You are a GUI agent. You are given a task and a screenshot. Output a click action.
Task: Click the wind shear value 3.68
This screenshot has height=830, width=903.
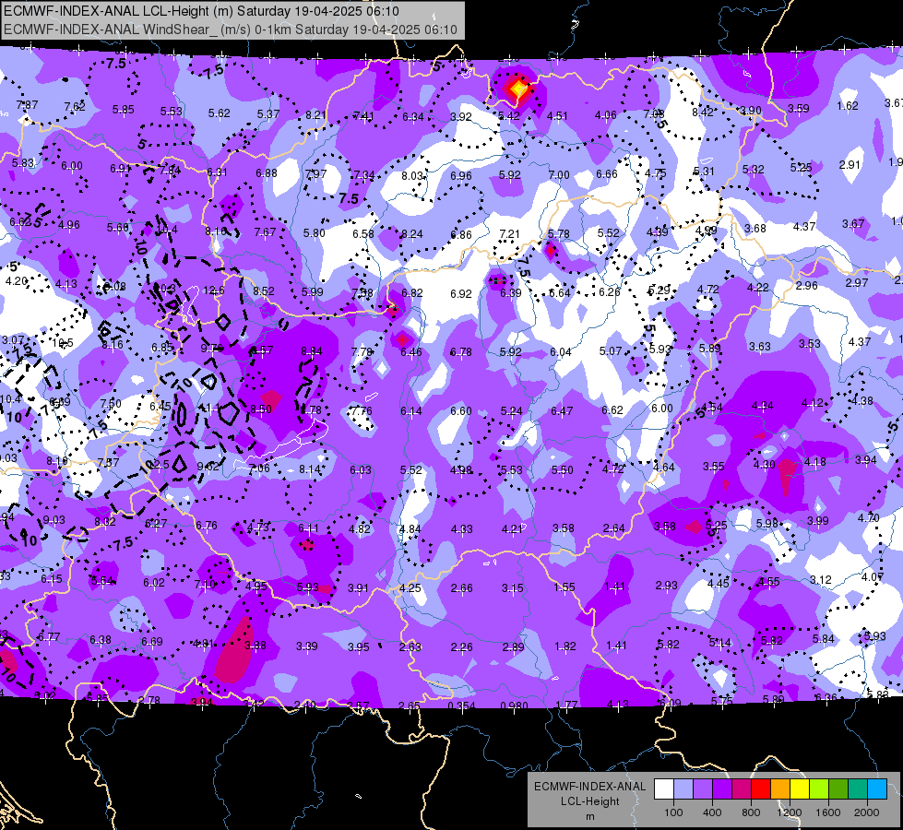(755, 229)
